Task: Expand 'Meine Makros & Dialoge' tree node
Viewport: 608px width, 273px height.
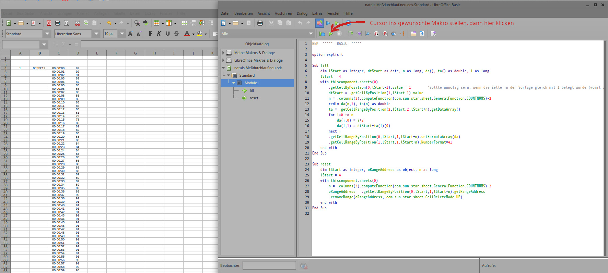Action: click(x=223, y=53)
